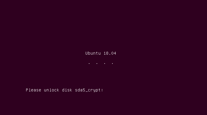
Task: Click the word "Ubuntu" in the title
Action: 93,53
